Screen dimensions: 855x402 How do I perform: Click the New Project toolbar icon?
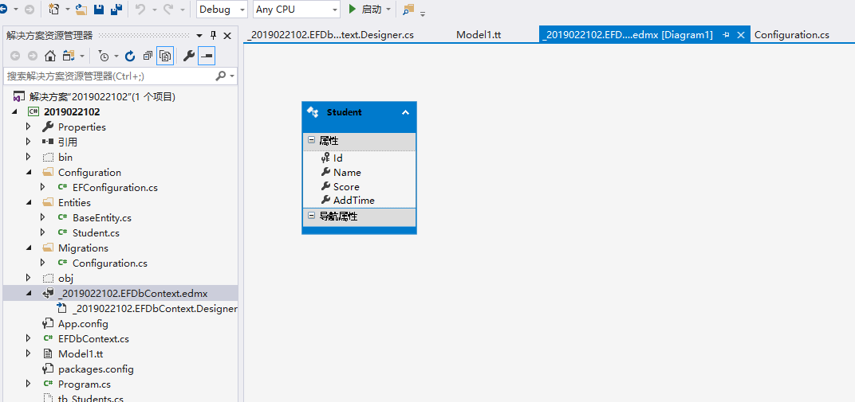pyautogui.click(x=54, y=10)
